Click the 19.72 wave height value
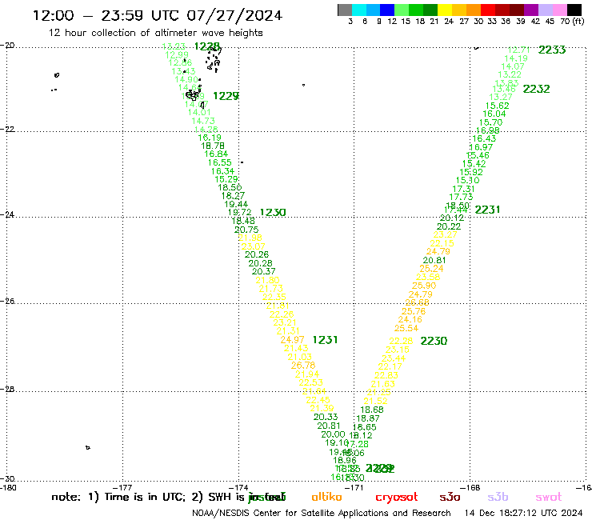The height and width of the screenshot is (520, 592). coord(239,213)
